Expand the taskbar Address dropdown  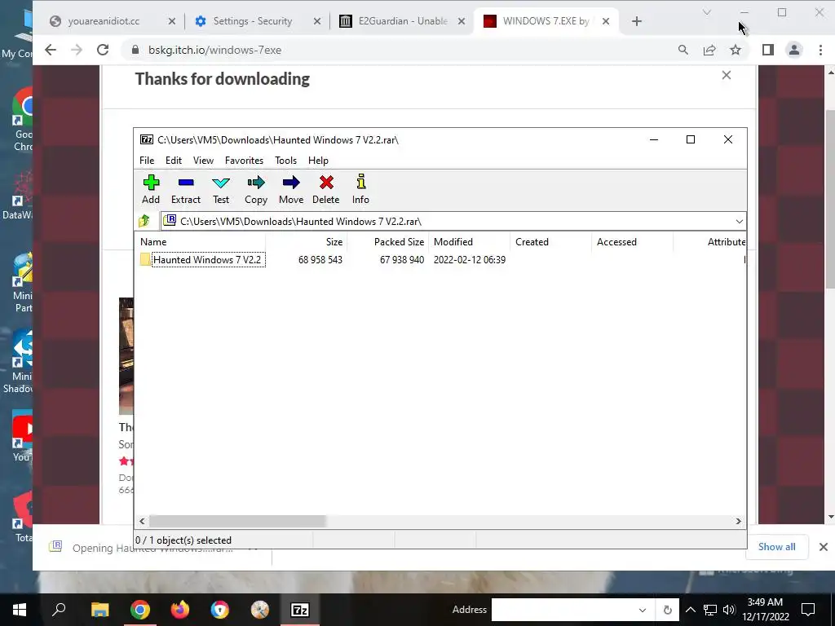tap(643, 610)
